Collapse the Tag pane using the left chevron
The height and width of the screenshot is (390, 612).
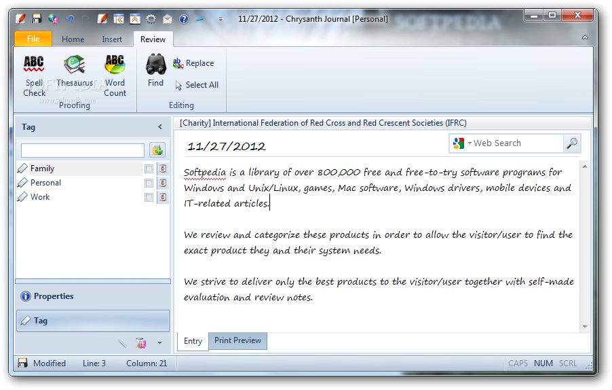tap(160, 126)
